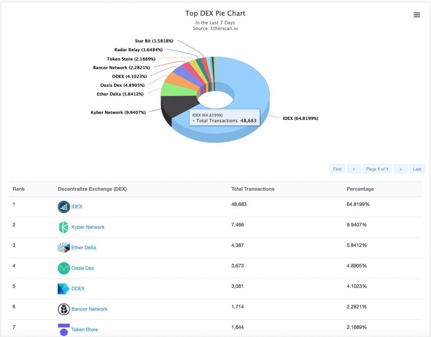Click the Token Store (2.1889%) chart label
The height and width of the screenshot is (337, 431).
[x=131, y=59]
